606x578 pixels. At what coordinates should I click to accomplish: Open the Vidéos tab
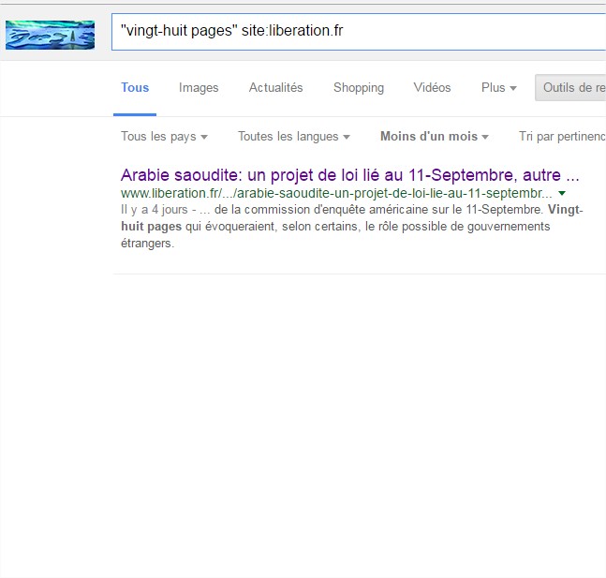pyautogui.click(x=432, y=88)
